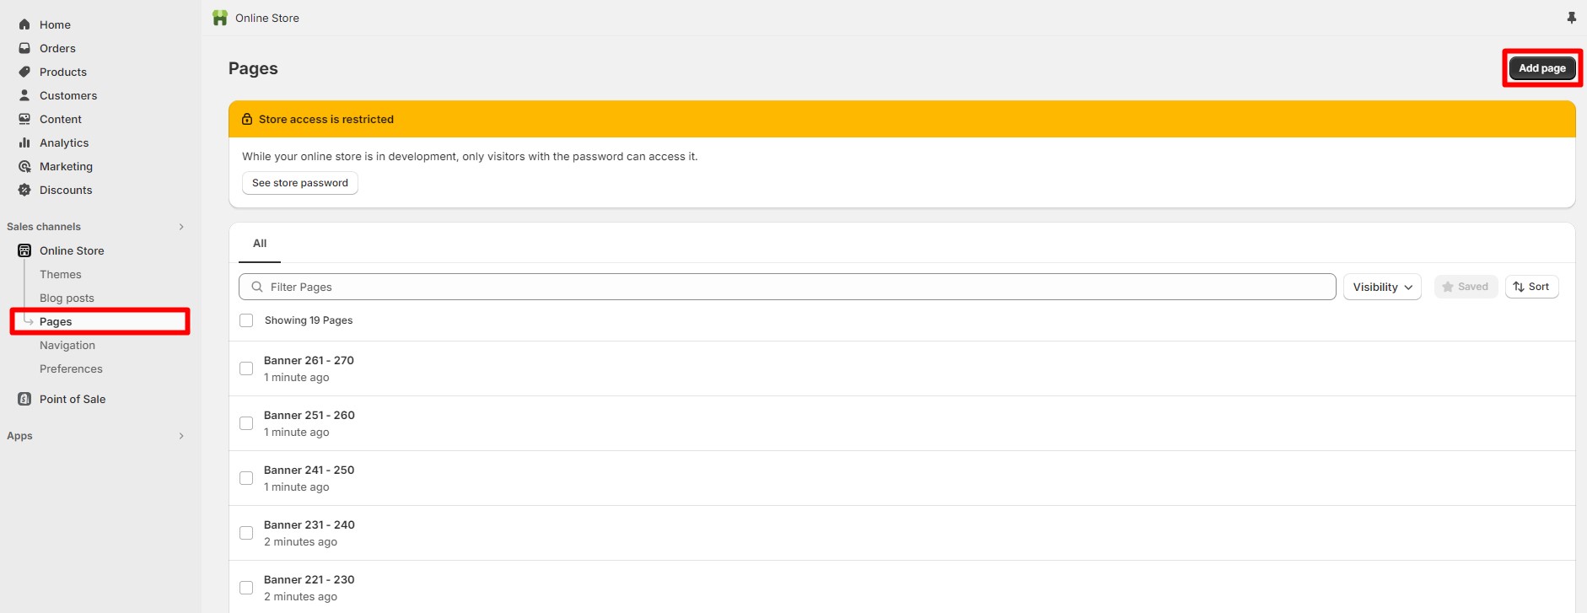Expand the Sales channels section chevron
Image resolution: width=1587 pixels, height=613 pixels.
coord(181,227)
